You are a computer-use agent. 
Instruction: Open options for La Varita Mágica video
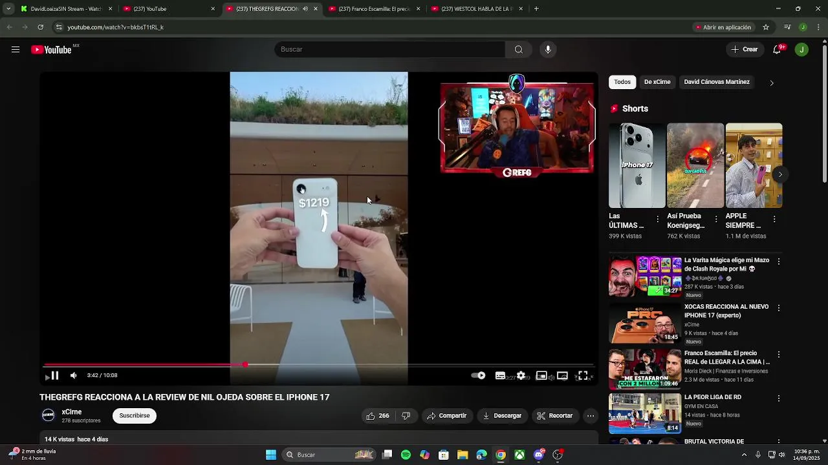[x=779, y=262]
